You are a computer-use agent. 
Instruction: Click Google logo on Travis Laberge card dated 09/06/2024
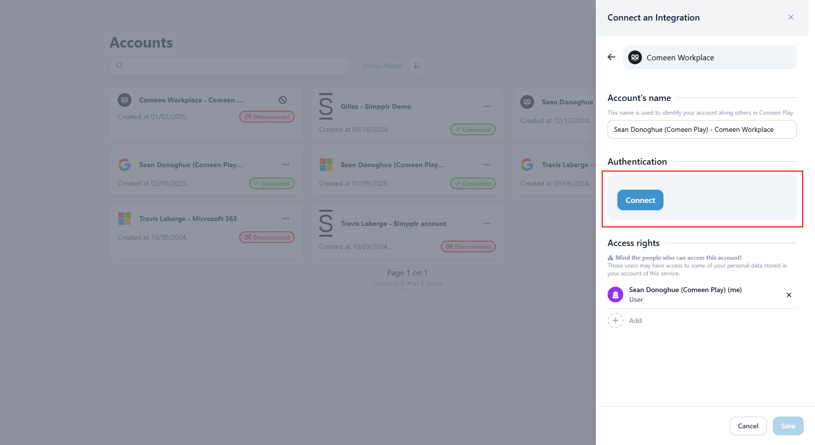tap(527, 165)
